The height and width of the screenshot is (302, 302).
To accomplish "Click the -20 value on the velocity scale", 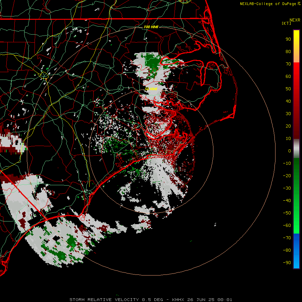I will click(x=287, y=176).
